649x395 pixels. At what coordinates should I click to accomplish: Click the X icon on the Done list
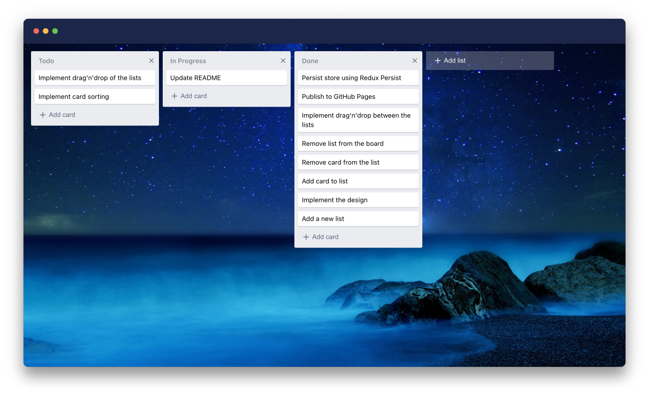click(415, 61)
